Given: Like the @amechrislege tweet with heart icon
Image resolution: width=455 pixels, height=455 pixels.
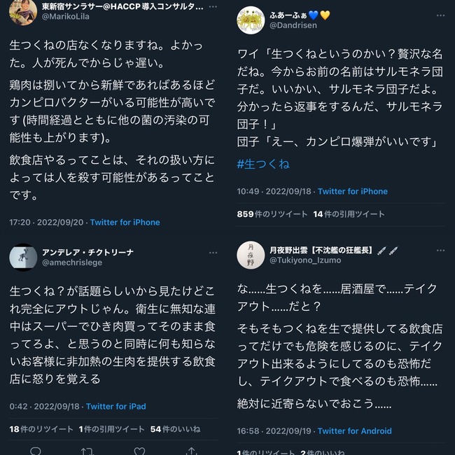Looking at the screenshot, I should (x=139, y=451).
